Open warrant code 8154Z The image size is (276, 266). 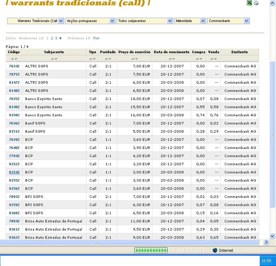click(x=14, y=172)
